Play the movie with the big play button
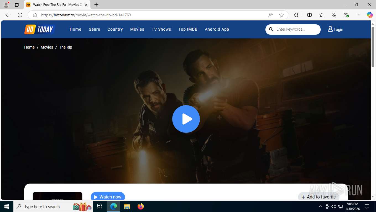376x212 pixels. tap(186, 119)
